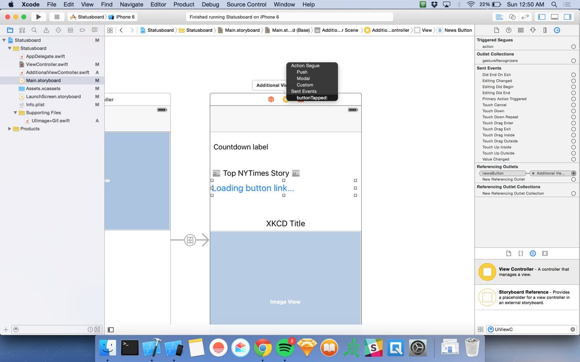Click the Value Changed connection circle
This screenshot has width=580, height=362.
pos(573,160)
